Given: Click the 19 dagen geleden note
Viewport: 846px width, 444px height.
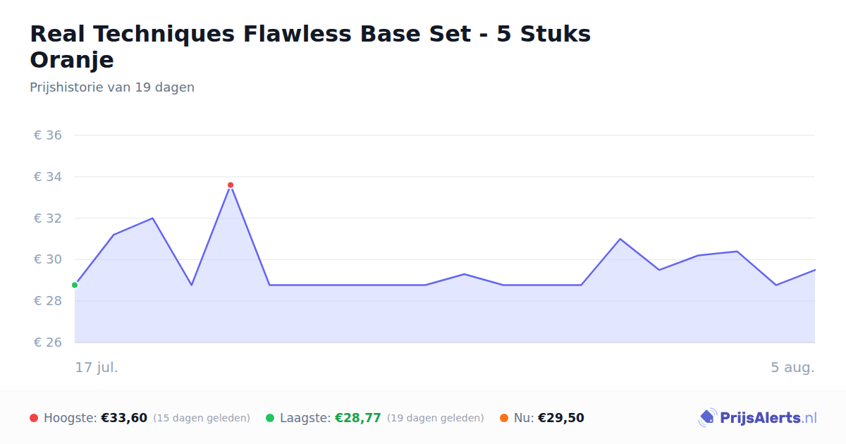Looking at the screenshot, I should tap(436, 419).
